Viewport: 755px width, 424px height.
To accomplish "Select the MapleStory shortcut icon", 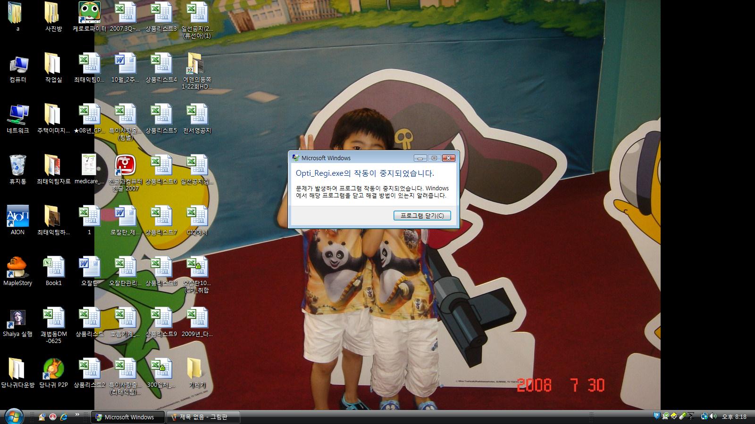I will tap(17, 272).
